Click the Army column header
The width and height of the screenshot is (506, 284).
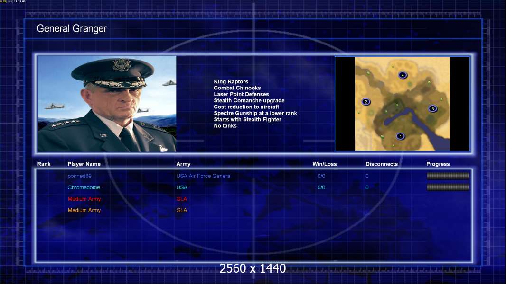(183, 164)
